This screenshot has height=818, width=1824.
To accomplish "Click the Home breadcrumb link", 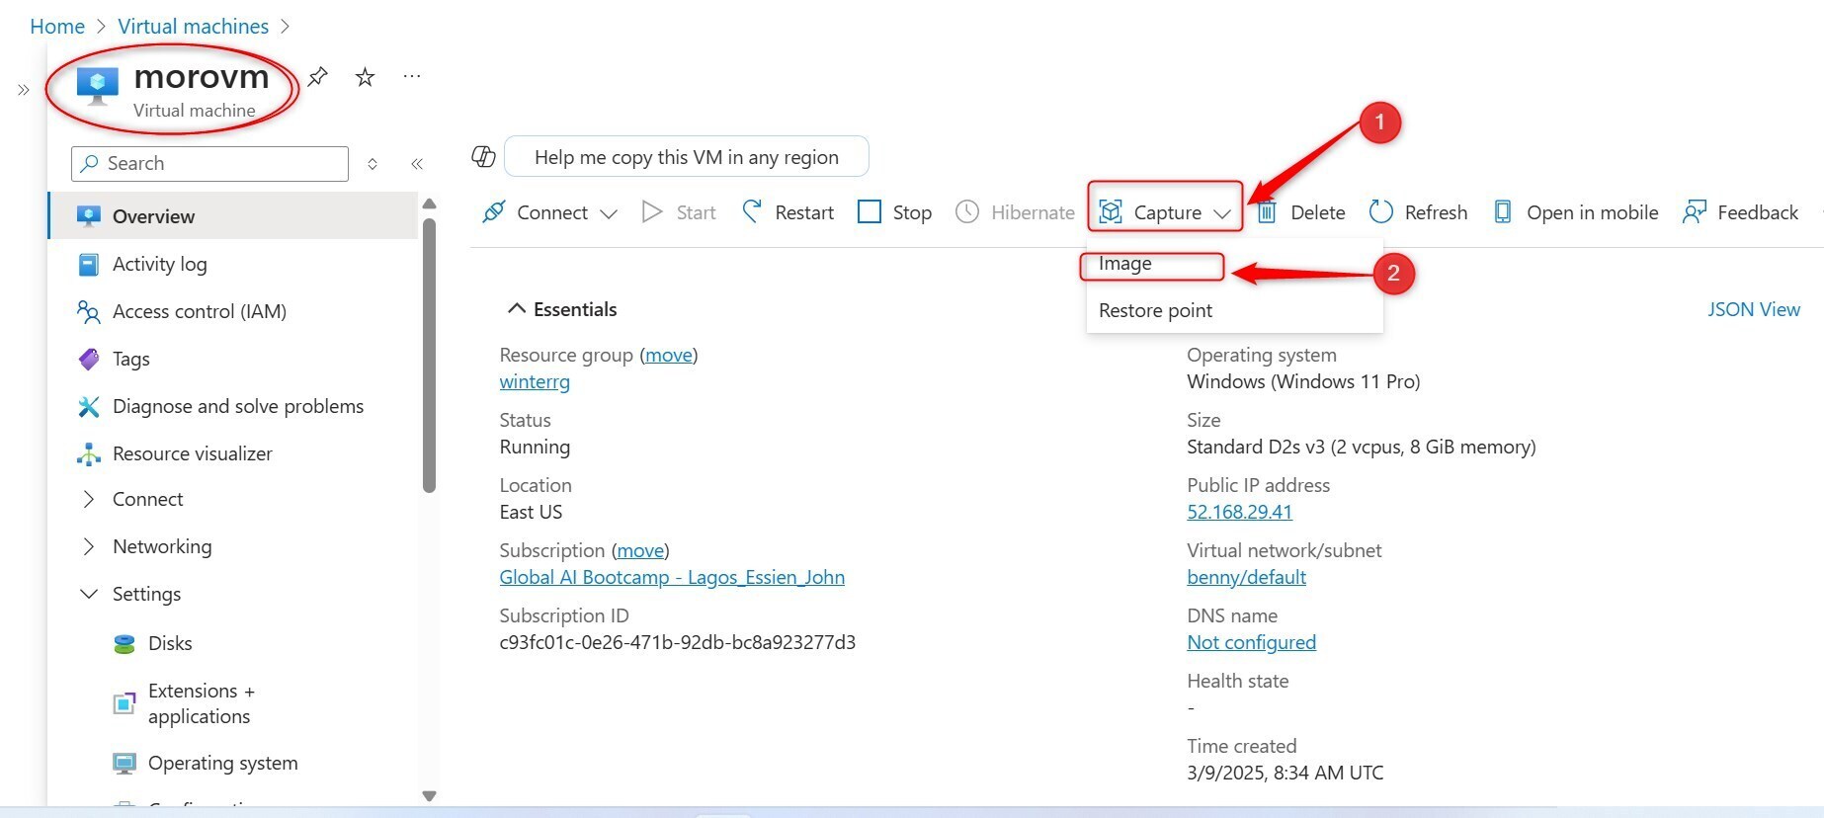I will pos(57,27).
